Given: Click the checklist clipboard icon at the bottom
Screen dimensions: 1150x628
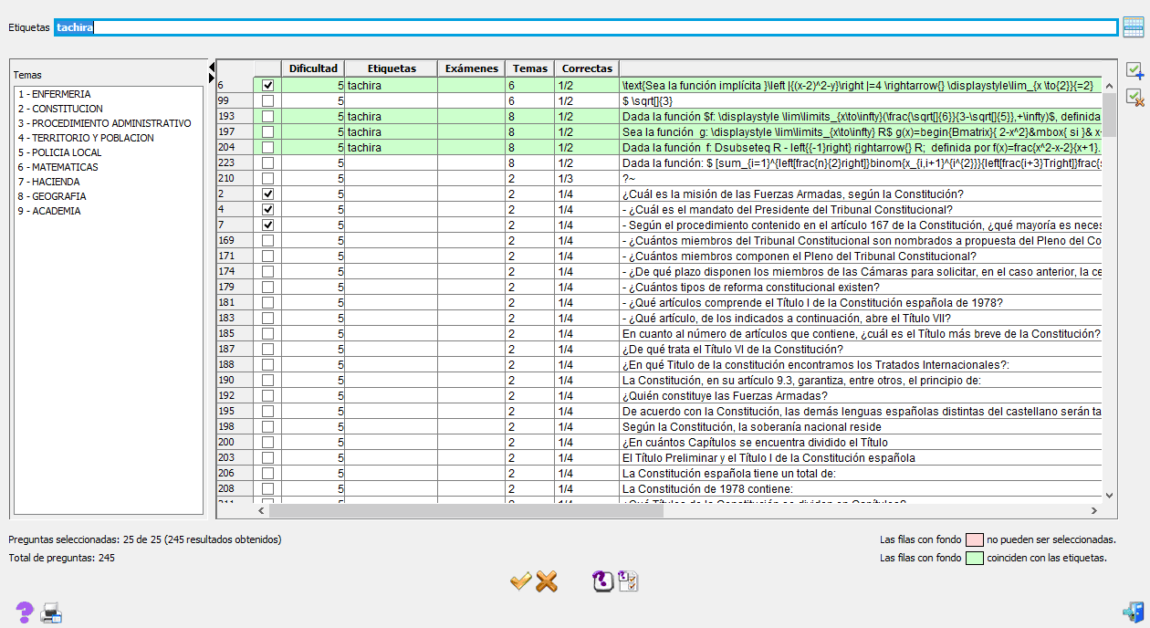Looking at the screenshot, I should pyautogui.click(x=629, y=581).
